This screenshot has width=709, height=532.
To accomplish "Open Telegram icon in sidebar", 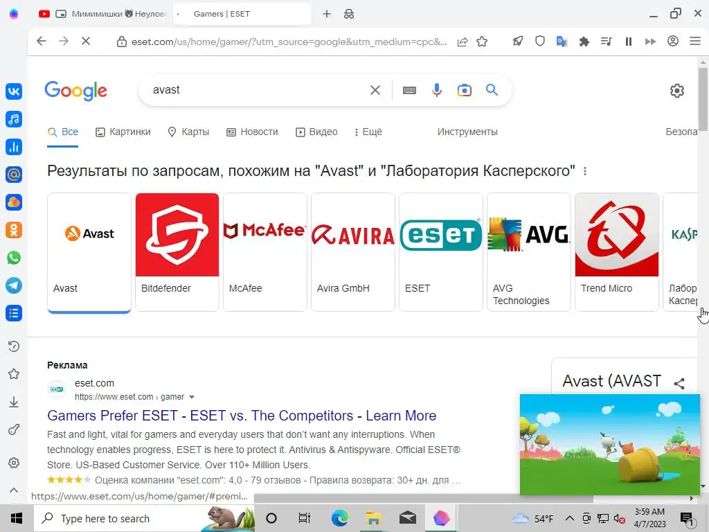I will pyautogui.click(x=14, y=285).
